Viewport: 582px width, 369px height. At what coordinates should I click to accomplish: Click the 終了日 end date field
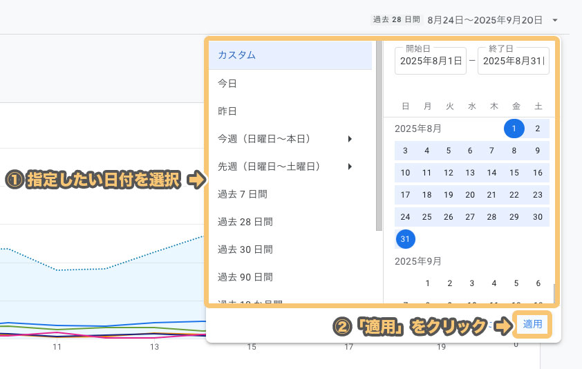click(513, 61)
